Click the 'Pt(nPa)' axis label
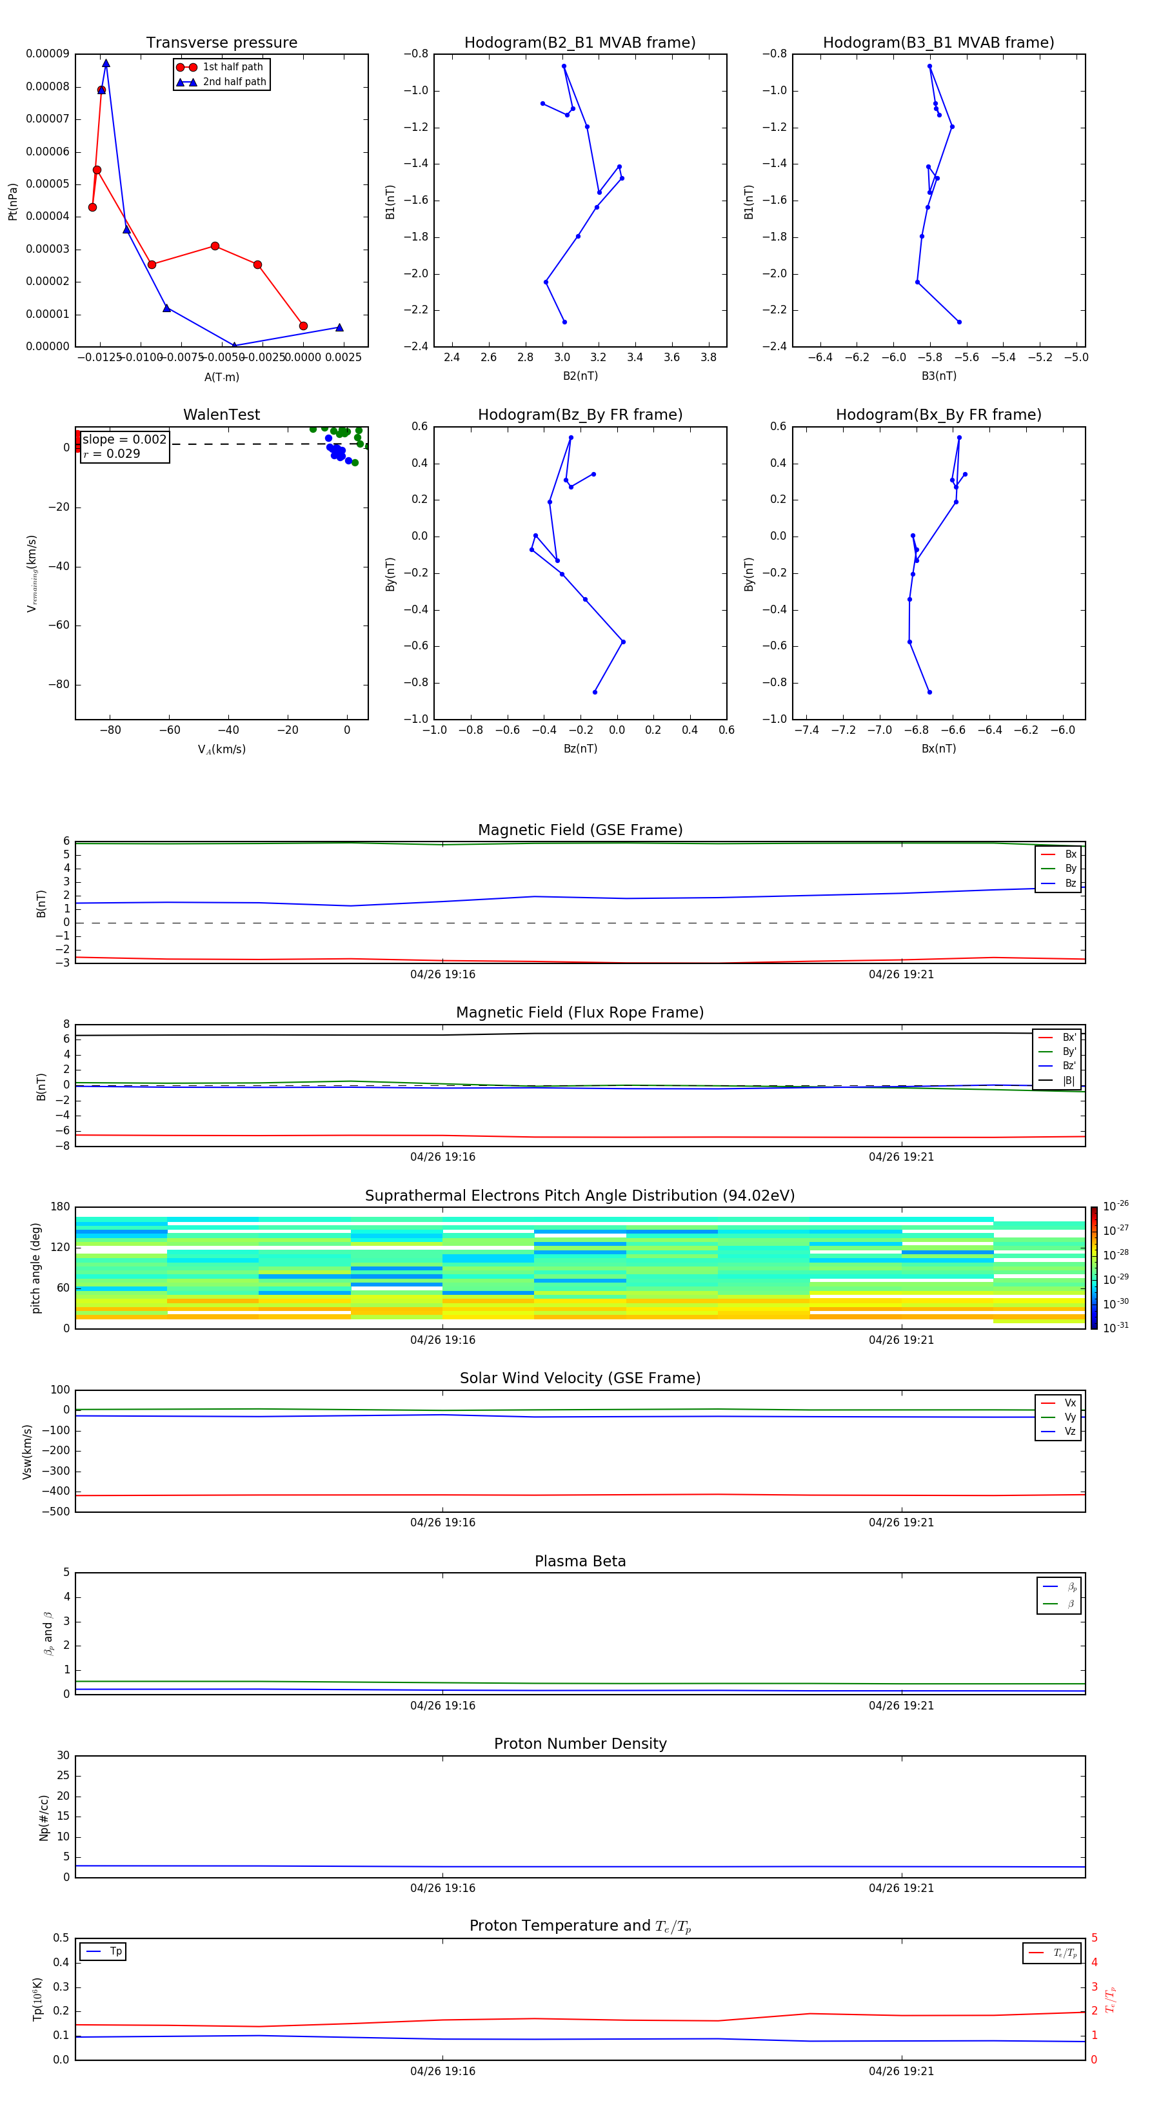1161x2128 pixels. coord(12,201)
